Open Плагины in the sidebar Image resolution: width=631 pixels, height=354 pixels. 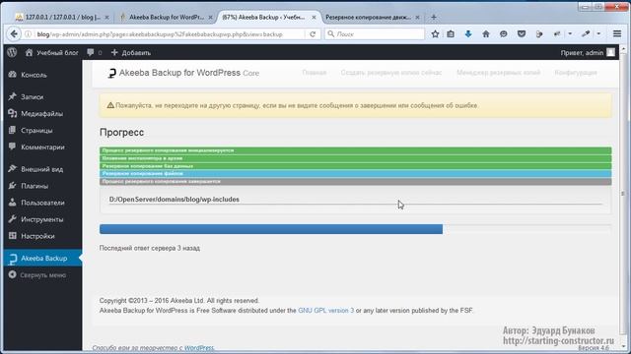click(35, 186)
